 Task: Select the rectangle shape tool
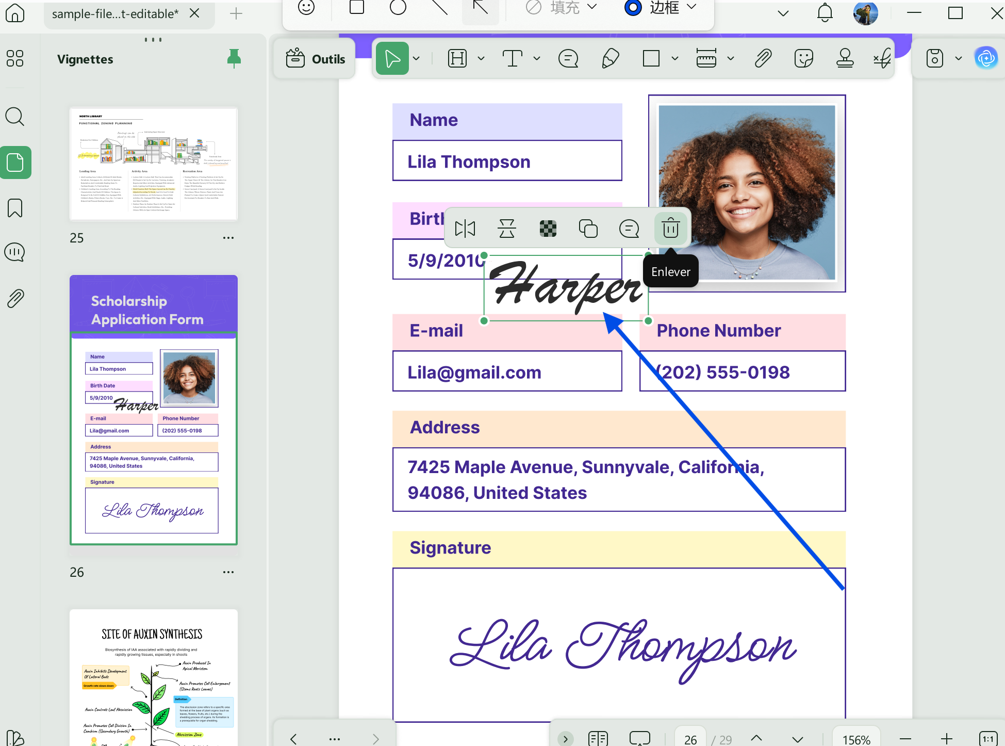(357, 7)
